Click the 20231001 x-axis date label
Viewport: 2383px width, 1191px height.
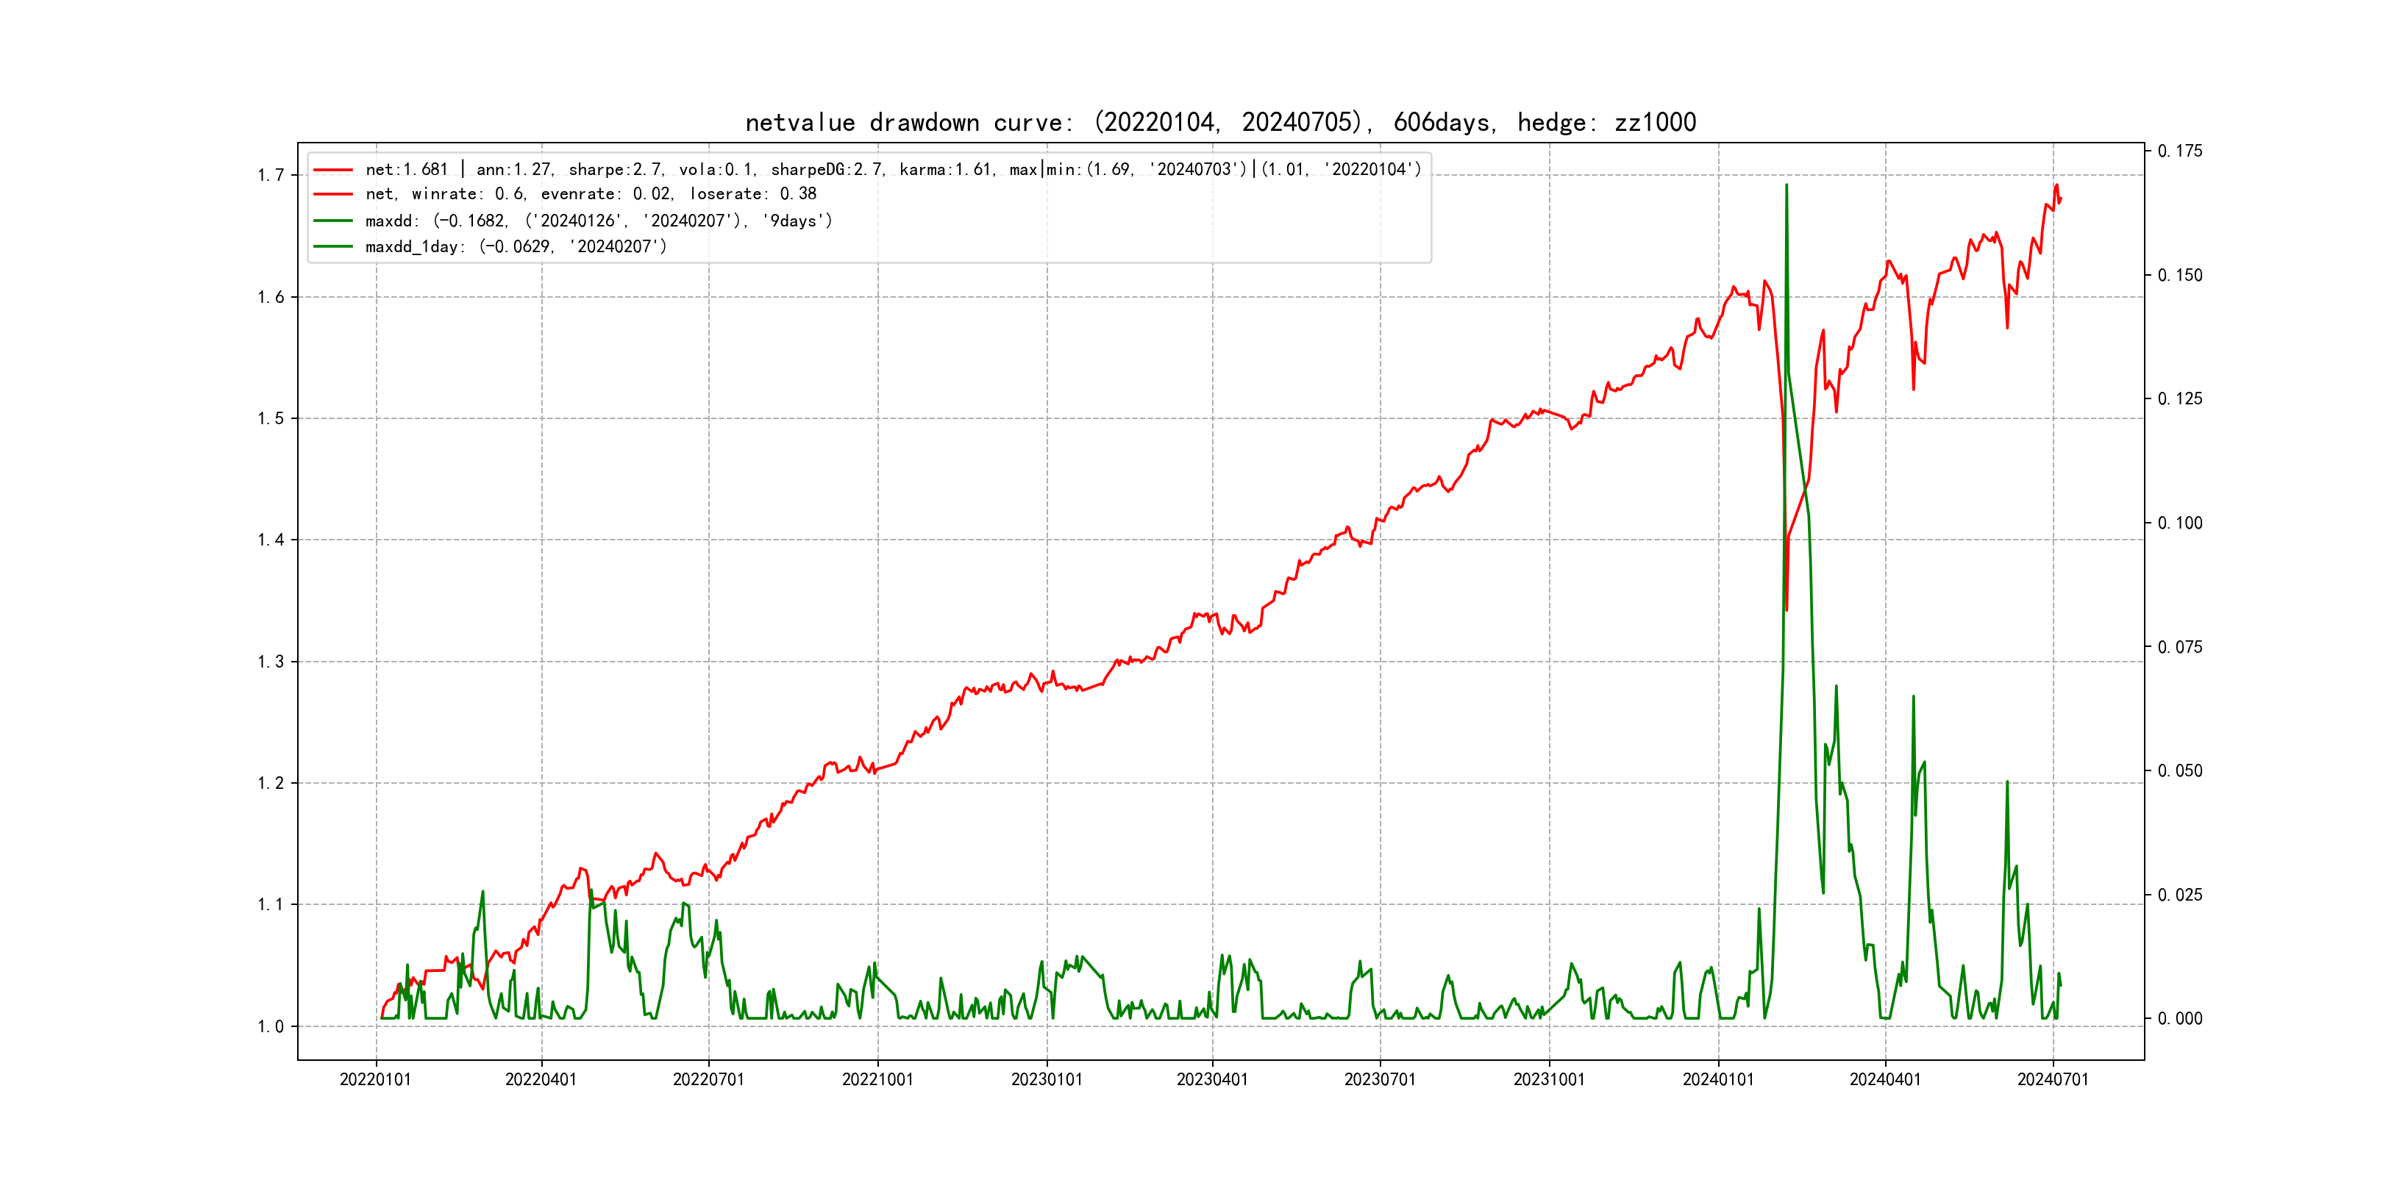(1548, 1079)
